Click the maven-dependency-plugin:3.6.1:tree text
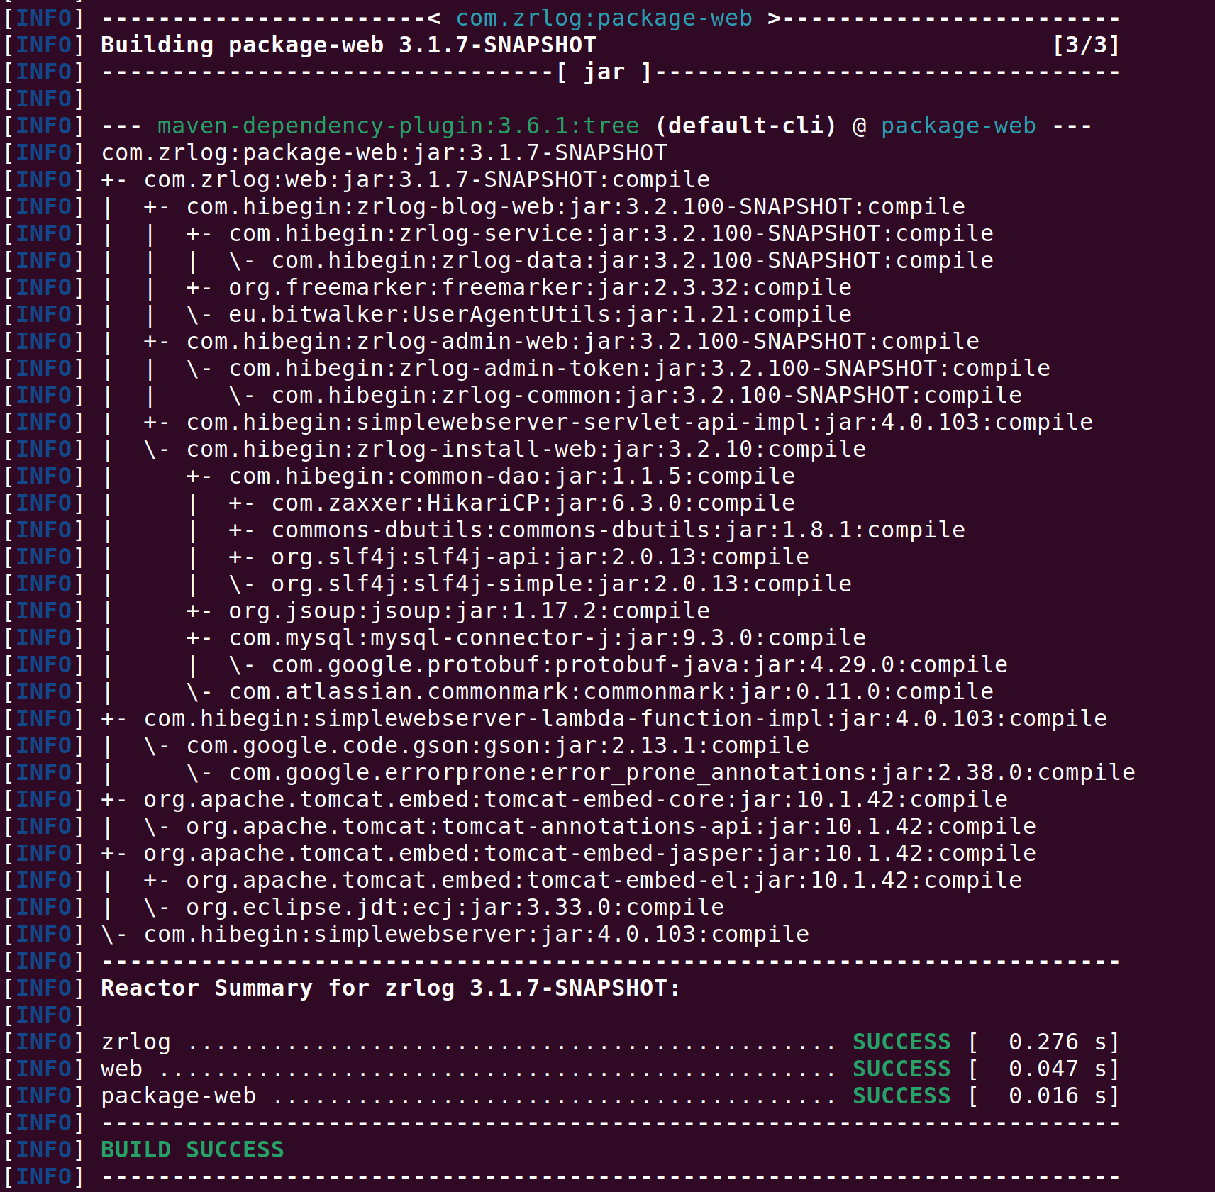 pos(398,126)
